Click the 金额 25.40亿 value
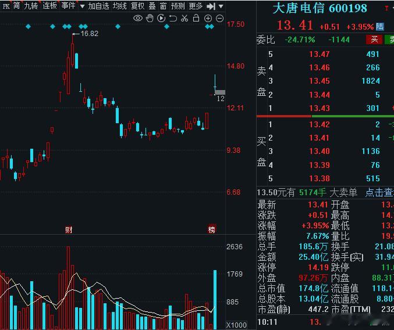The width and height of the screenshot is (394, 330). tap(313, 257)
